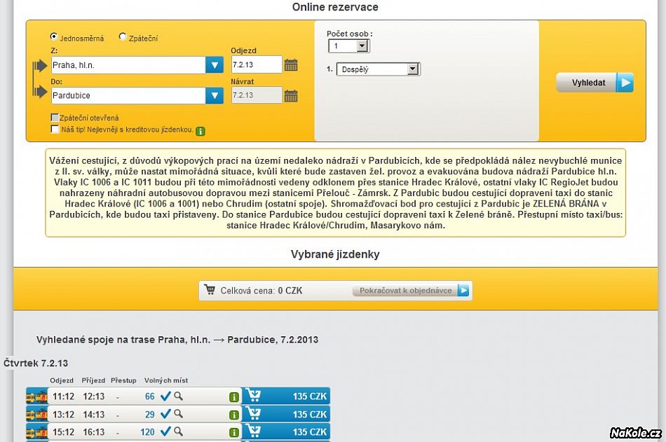Screen dimensions: 666x442
Task: Click Pokračovat k objednávce button
Action: coord(411,291)
